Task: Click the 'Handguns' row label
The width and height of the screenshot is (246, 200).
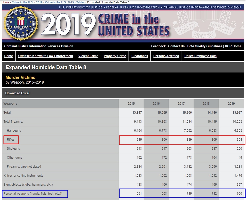Action: [14, 130]
